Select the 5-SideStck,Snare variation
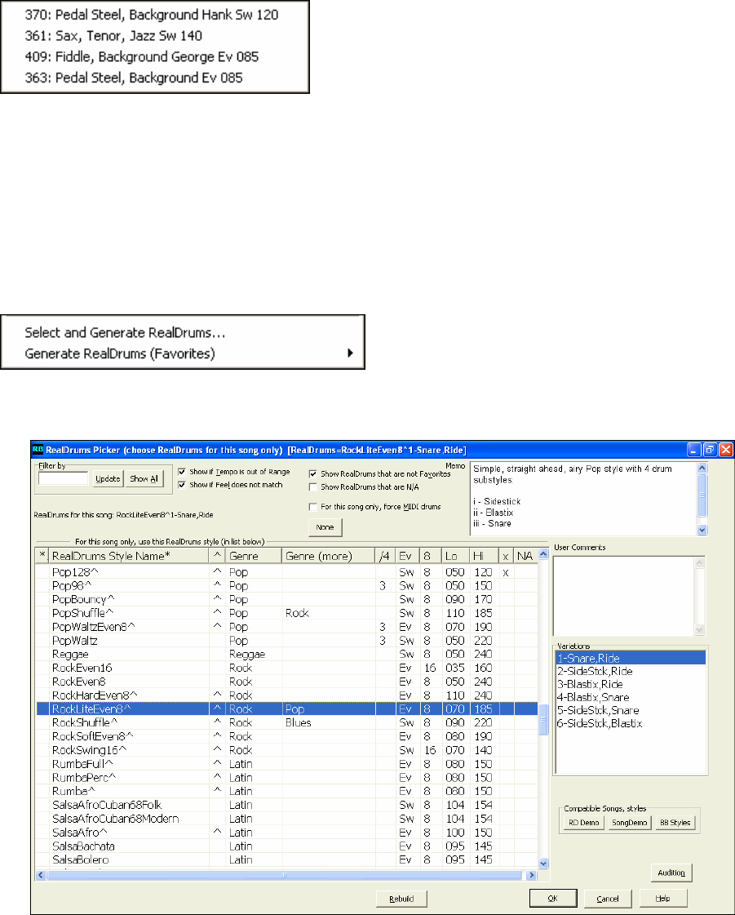735x915 pixels. [631, 710]
